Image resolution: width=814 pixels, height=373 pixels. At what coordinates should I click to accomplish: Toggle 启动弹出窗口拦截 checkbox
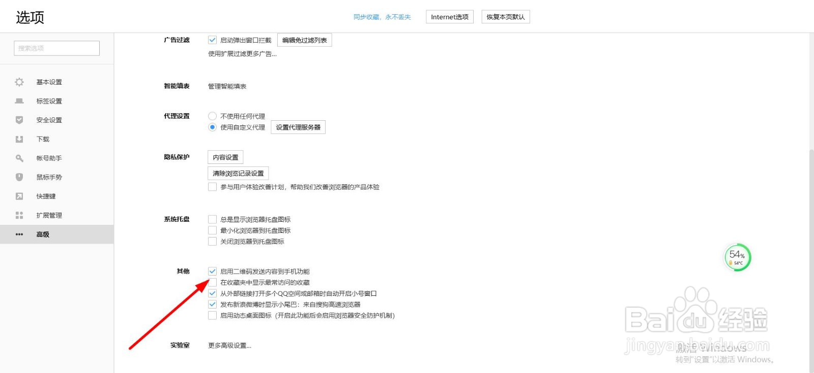click(x=213, y=40)
